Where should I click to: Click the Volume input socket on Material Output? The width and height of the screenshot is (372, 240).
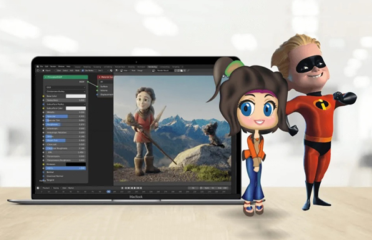tap(97, 91)
